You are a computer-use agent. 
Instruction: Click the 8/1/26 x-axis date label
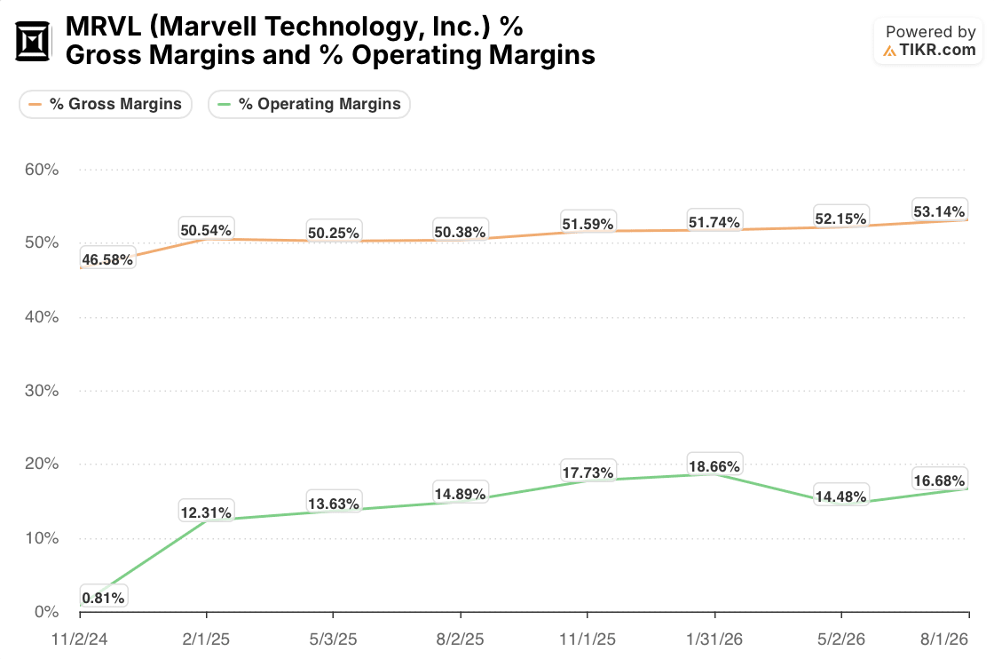point(944,639)
